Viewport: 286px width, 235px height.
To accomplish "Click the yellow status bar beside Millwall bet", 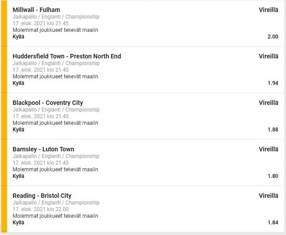I will click(x=4, y=23).
